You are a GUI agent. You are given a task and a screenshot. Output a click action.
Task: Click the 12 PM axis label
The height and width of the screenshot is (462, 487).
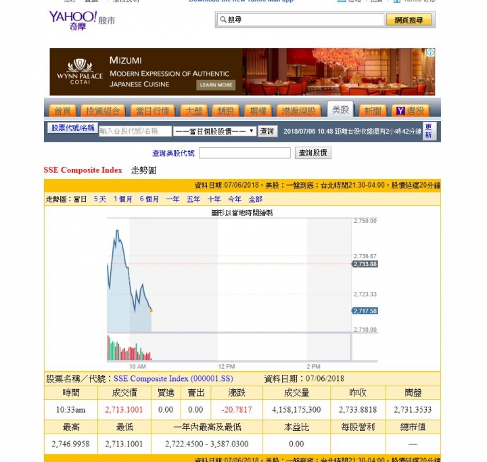[227, 367]
